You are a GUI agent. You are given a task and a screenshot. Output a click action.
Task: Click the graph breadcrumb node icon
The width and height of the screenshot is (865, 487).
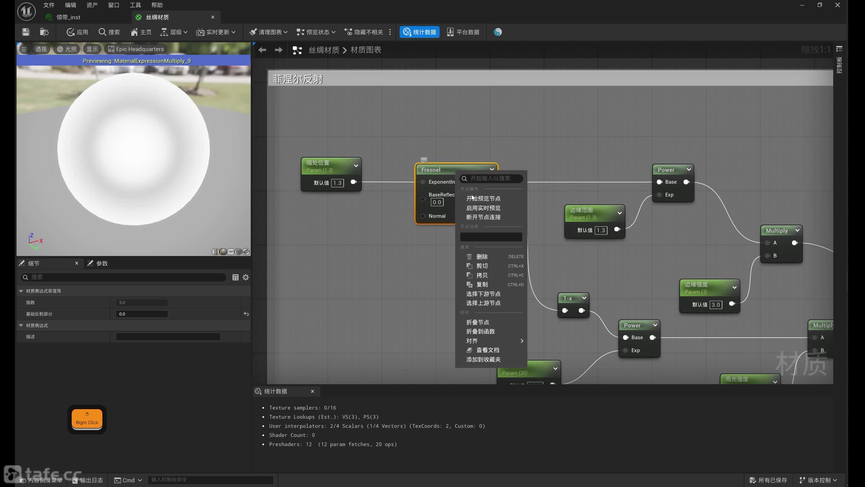click(x=297, y=50)
